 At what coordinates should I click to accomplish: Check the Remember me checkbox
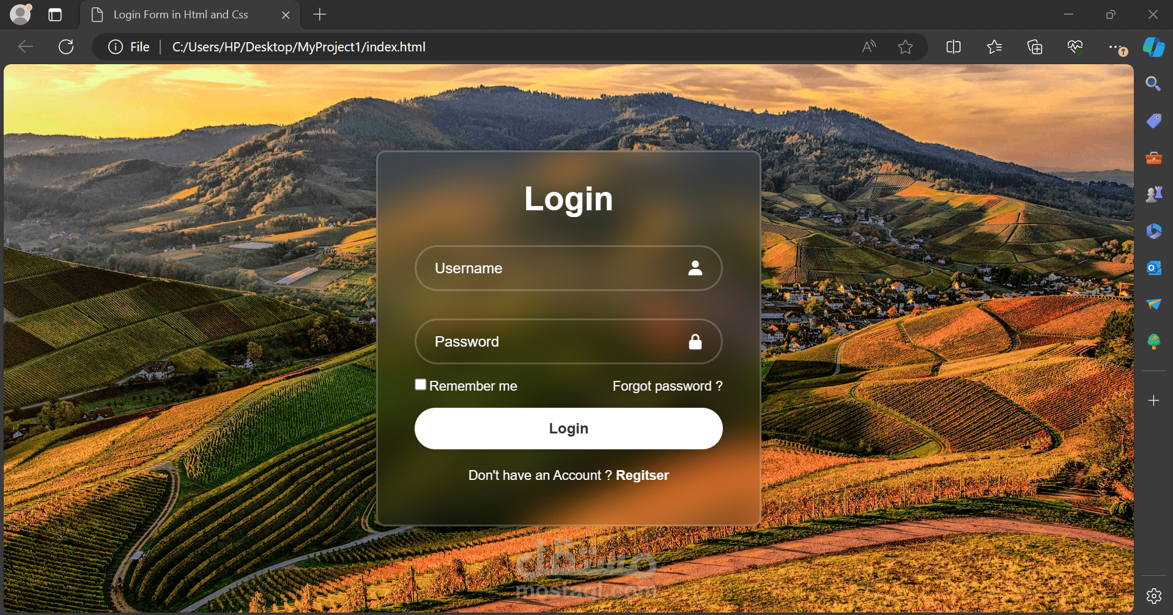[x=421, y=385]
